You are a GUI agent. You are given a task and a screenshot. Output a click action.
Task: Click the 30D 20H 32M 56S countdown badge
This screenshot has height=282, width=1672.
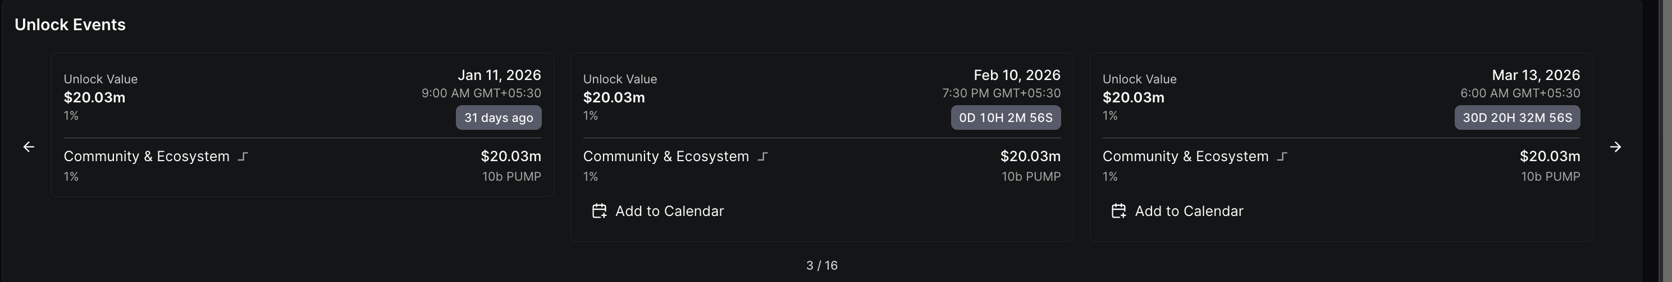click(x=1517, y=117)
